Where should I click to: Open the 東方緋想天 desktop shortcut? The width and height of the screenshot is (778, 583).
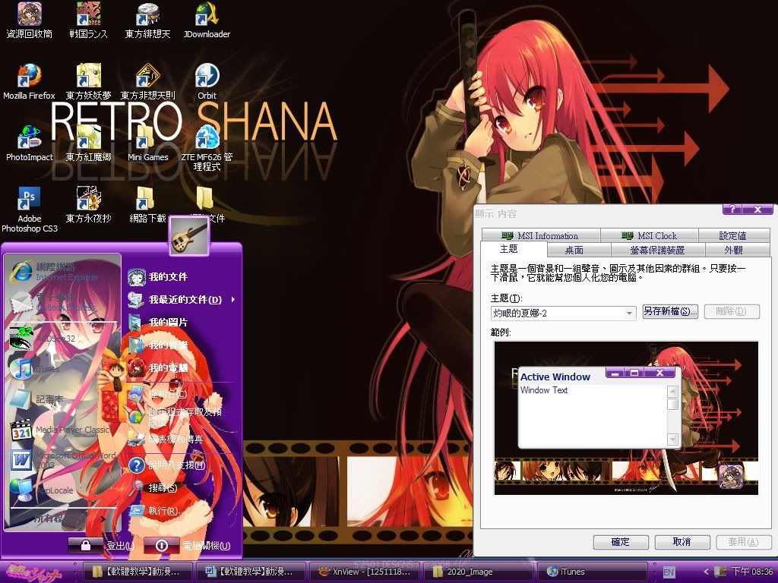[x=147, y=20]
